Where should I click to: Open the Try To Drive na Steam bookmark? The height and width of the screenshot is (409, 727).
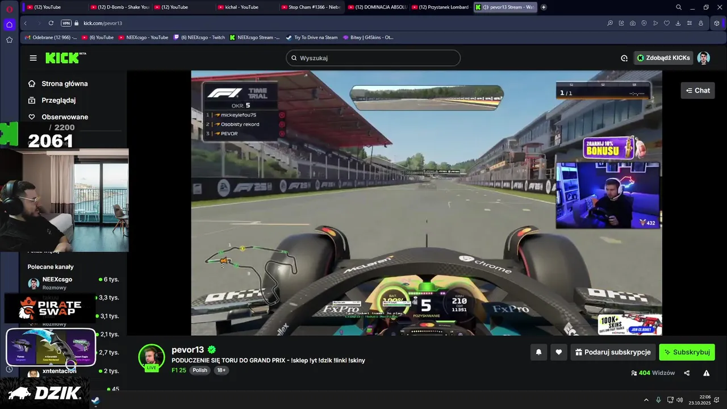(312, 37)
